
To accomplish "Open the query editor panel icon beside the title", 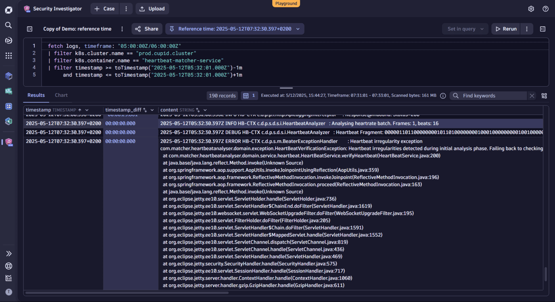I will pos(29,28).
